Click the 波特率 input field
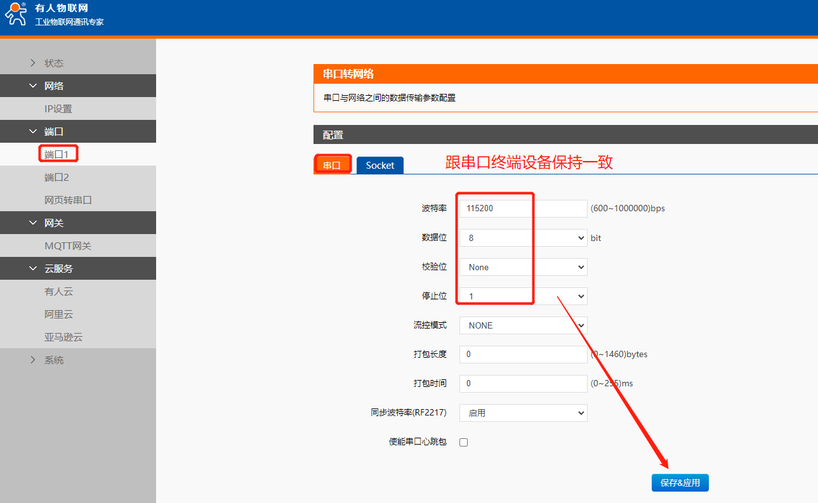The image size is (818, 503). pos(523,208)
